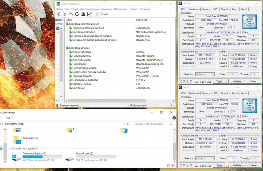Open the Сервис menu
The height and width of the screenshot is (171, 263).
click(134, 9)
